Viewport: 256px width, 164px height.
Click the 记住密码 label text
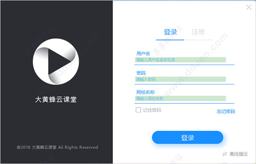click(x=152, y=110)
